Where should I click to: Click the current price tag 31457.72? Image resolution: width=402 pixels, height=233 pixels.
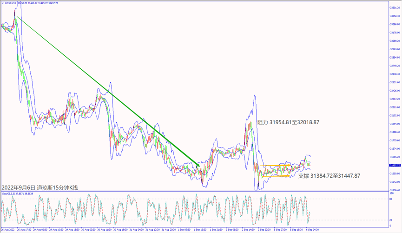[x=395, y=165]
